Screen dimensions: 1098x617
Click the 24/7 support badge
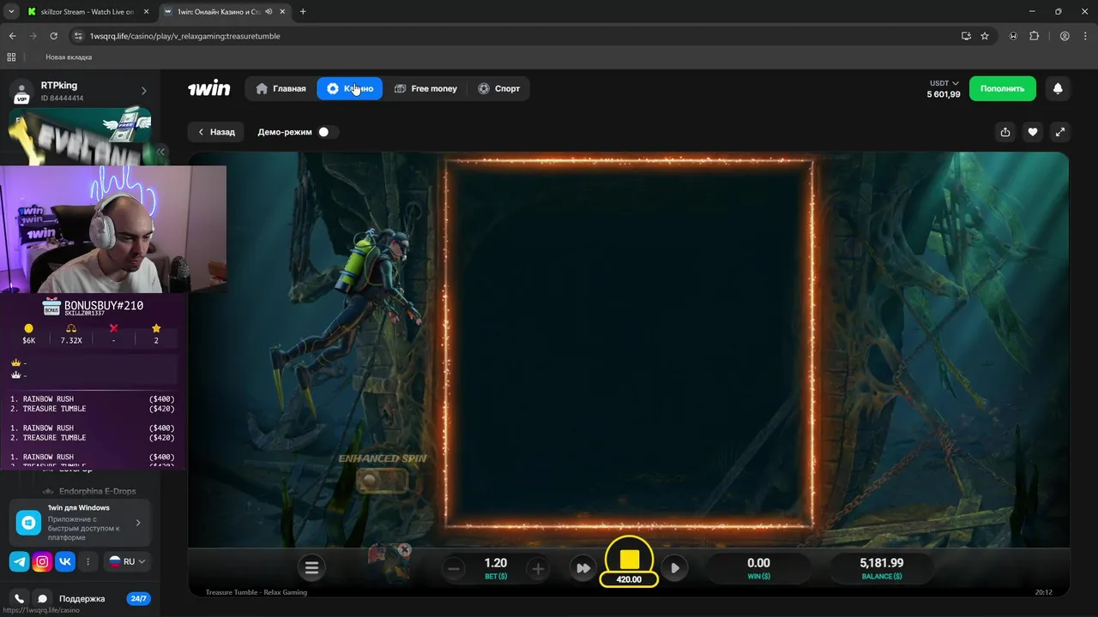point(137,599)
